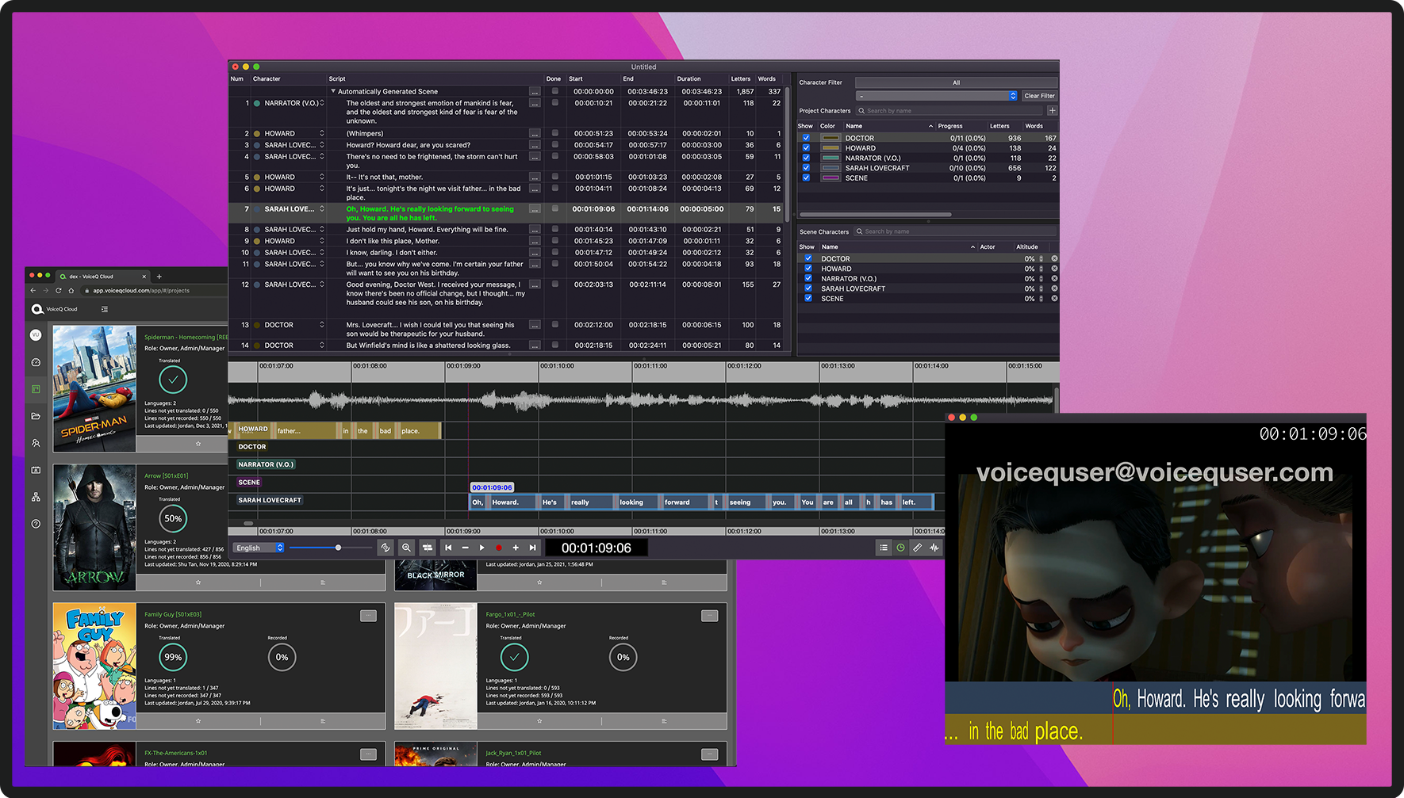Open the folder icon in VoiceQ Cloud sidebar
Viewport: 1404px width, 798px height.
pos(36,416)
